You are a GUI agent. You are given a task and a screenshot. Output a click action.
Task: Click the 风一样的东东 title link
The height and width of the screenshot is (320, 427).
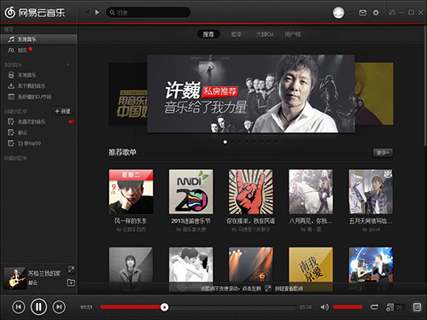pos(131,221)
